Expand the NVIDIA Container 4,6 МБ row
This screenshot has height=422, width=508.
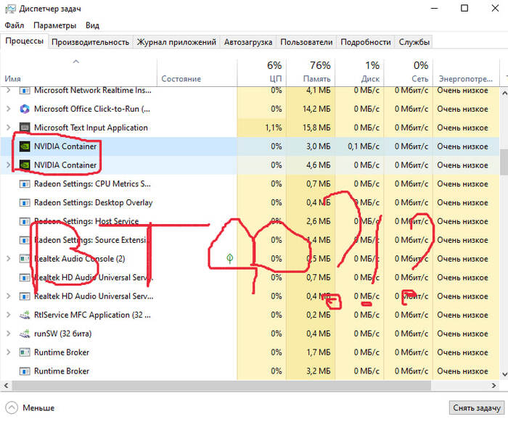[9, 165]
